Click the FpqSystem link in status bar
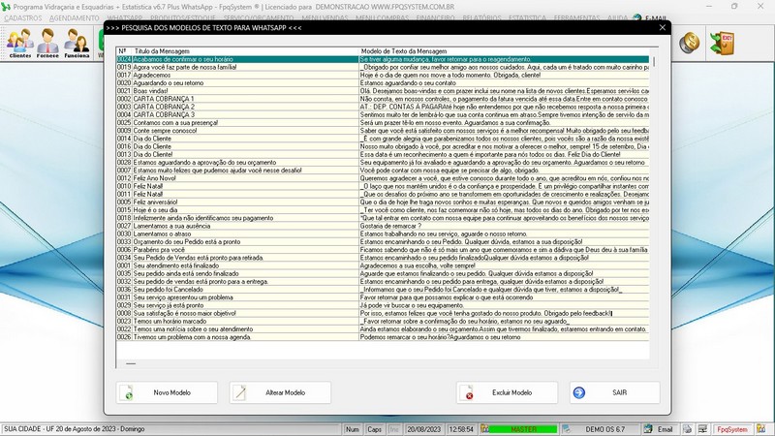Image resolution: width=775 pixels, height=436 pixels. (732, 429)
